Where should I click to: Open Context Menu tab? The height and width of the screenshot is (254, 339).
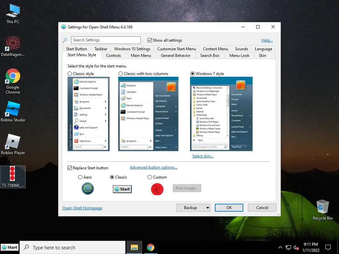(215, 49)
